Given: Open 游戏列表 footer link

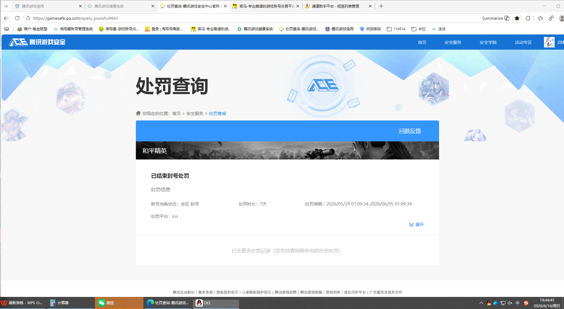Looking at the screenshot, I should 333,292.
